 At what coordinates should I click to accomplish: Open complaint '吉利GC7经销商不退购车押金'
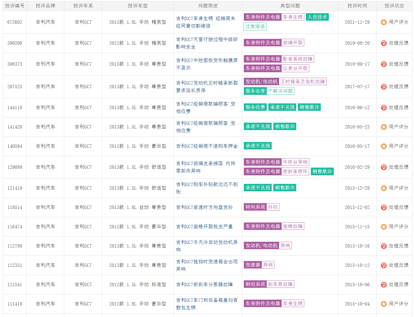pyautogui.click(x=207, y=146)
